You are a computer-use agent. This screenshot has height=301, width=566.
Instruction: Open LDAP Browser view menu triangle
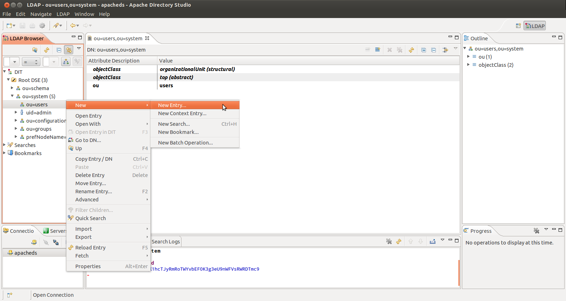pyautogui.click(x=79, y=48)
